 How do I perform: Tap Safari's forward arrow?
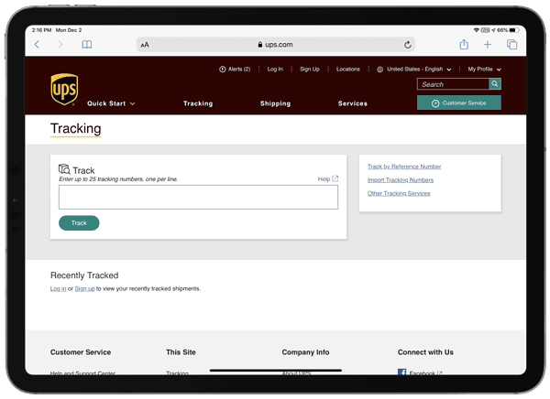point(60,45)
